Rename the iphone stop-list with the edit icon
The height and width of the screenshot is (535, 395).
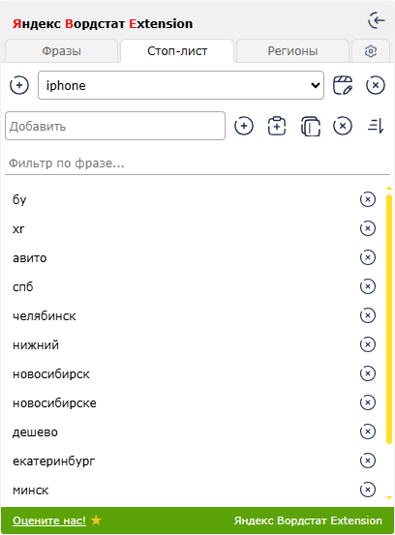pos(343,85)
